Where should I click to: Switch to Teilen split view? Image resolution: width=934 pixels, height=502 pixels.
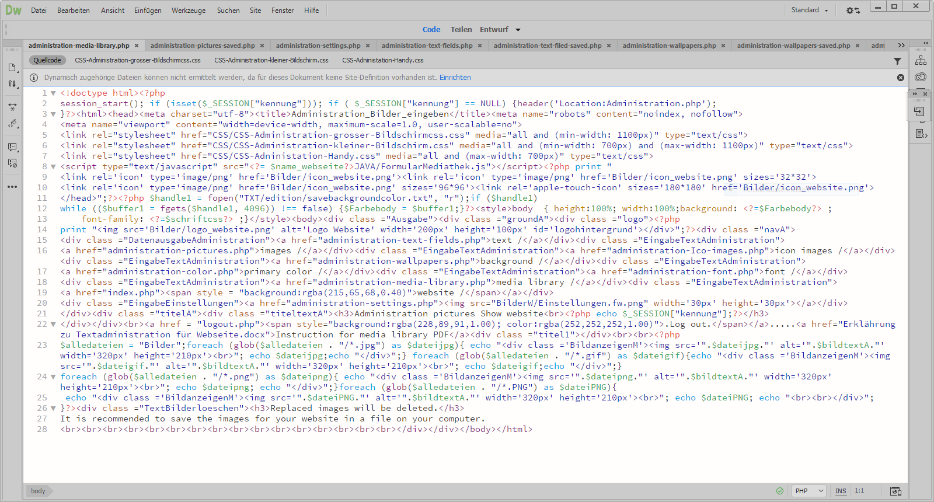click(461, 30)
